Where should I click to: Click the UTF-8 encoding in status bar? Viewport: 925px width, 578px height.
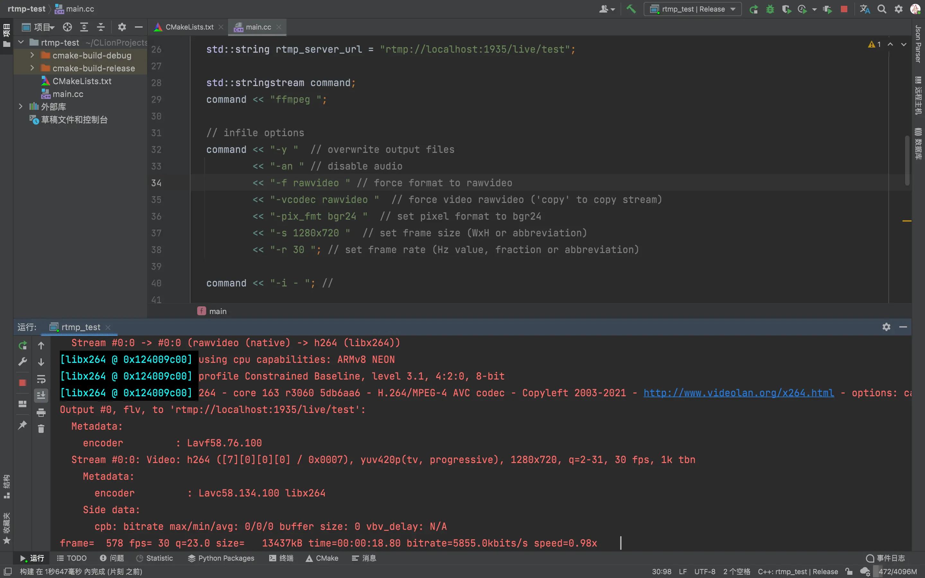[704, 572]
